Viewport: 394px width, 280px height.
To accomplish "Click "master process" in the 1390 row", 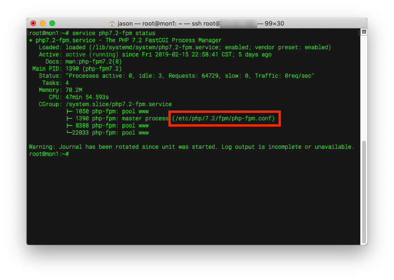I will point(145,118).
